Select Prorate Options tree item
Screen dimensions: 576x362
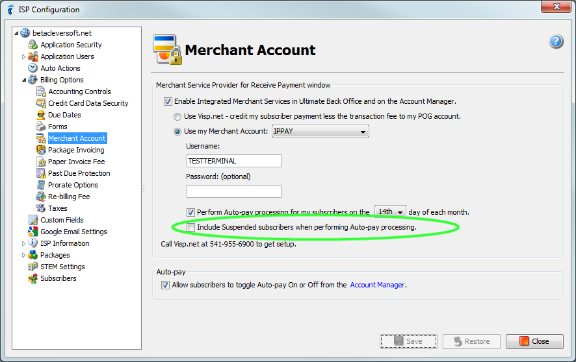pyautogui.click(x=73, y=185)
